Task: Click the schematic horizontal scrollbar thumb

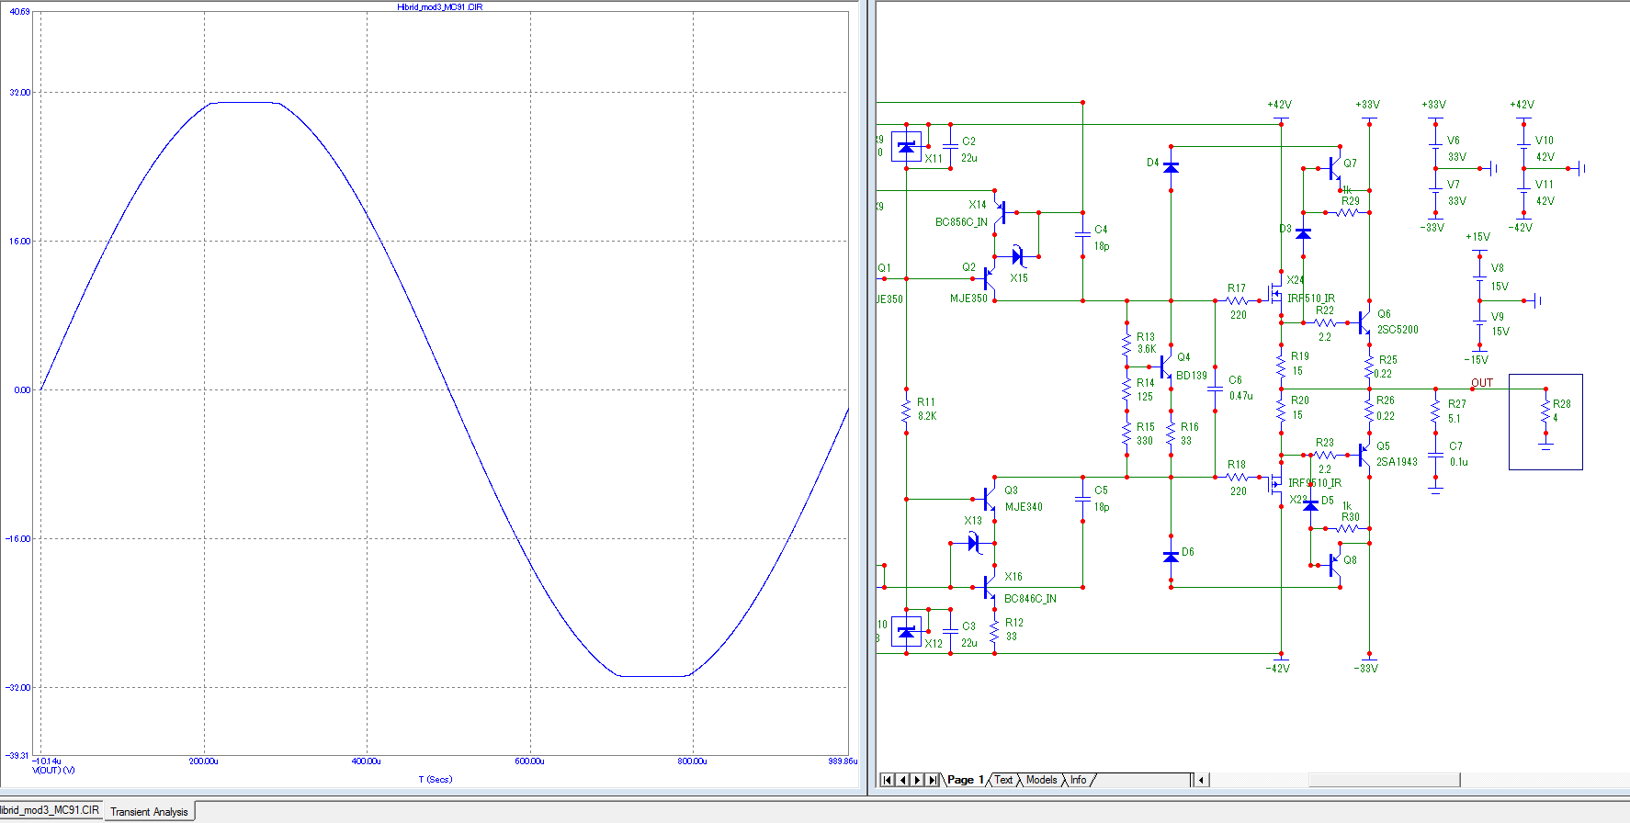Action: pyautogui.click(x=1384, y=780)
